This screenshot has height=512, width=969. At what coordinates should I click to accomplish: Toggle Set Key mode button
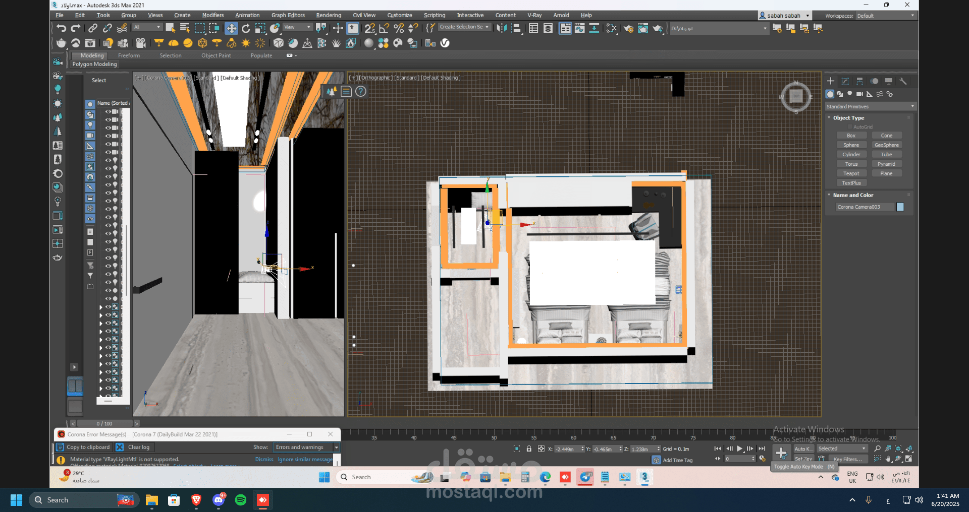803,459
